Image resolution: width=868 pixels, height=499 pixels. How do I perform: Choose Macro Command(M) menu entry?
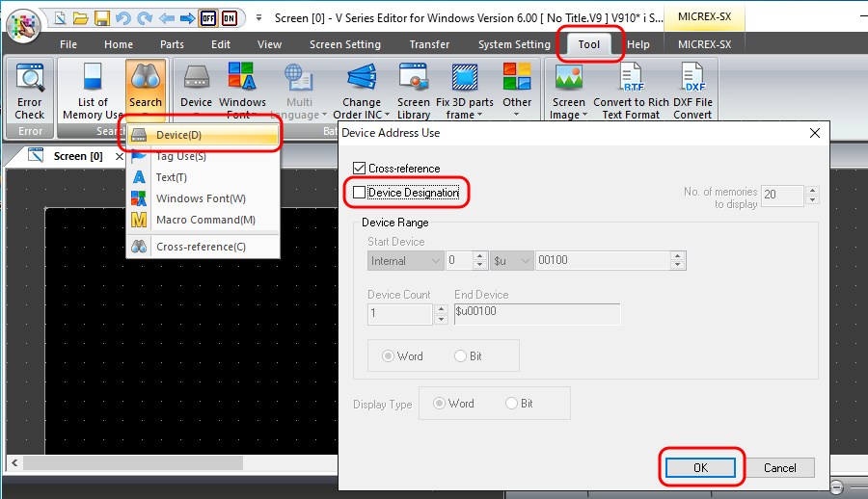(205, 220)
